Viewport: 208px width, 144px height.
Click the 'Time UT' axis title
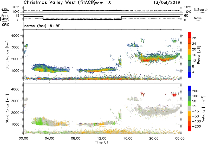102,142
